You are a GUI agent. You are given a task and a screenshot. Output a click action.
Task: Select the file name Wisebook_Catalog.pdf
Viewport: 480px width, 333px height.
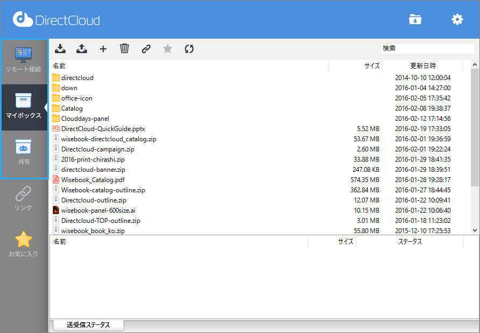pyautogui.click(x=93, y=180)
